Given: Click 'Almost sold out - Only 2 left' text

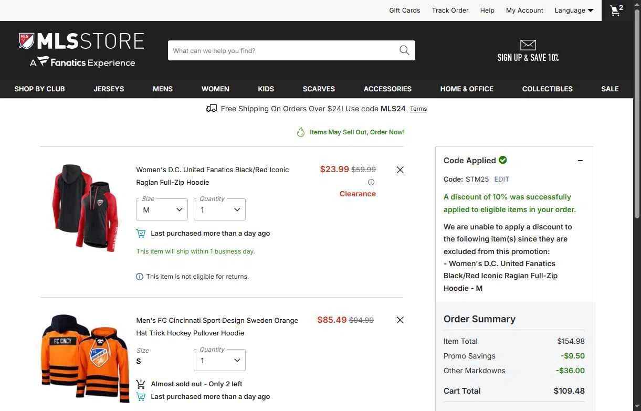Looking at the screenshot, I should tap(196, 384).
